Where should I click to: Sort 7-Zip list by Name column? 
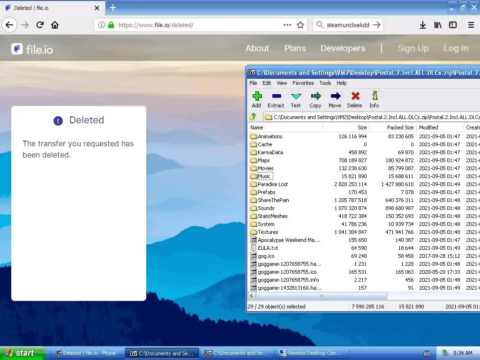pos(285,127)
